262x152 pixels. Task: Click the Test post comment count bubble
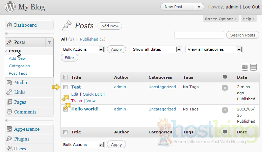coord(225,88)
